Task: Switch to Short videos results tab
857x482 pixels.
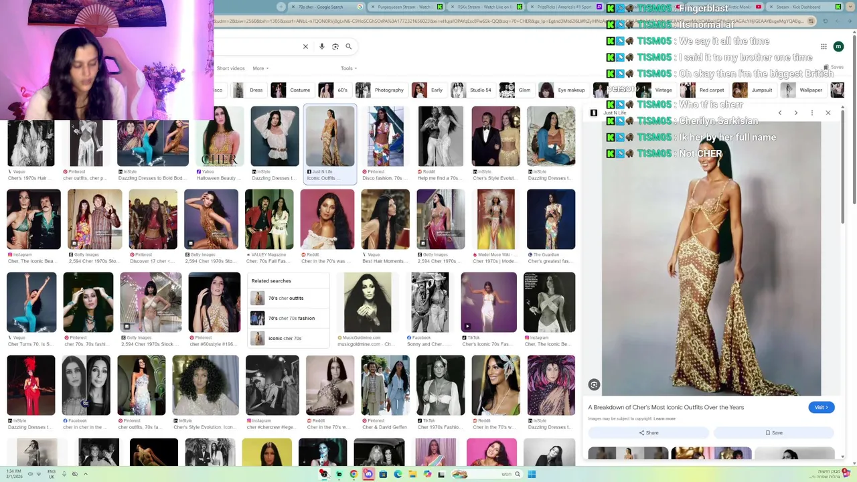Action: click(230, 68)
